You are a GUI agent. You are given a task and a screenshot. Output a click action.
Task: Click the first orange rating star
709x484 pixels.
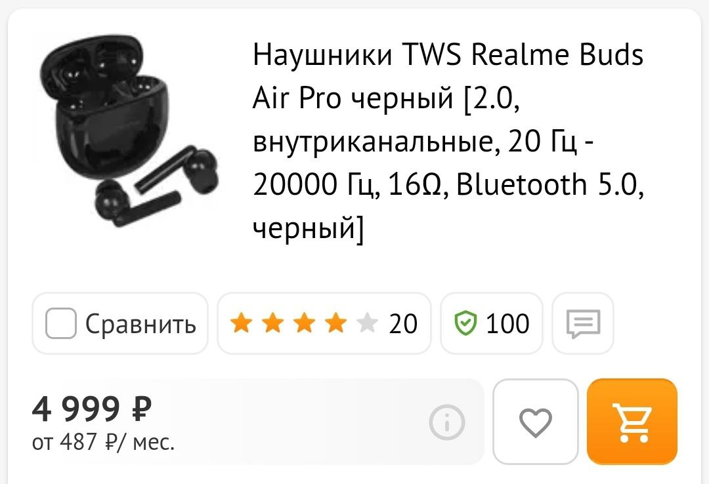tap(241, 323)
